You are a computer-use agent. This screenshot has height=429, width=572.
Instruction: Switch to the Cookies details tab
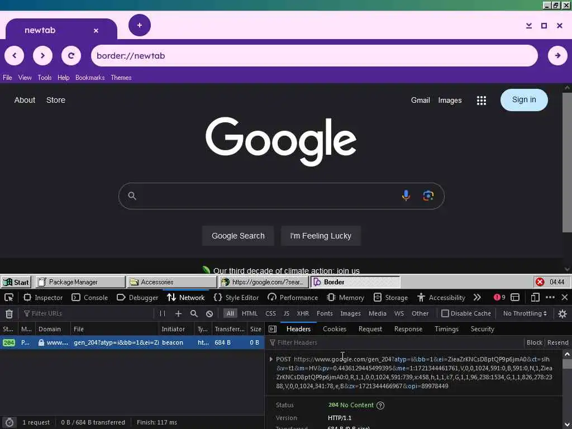tap(335, 329)
